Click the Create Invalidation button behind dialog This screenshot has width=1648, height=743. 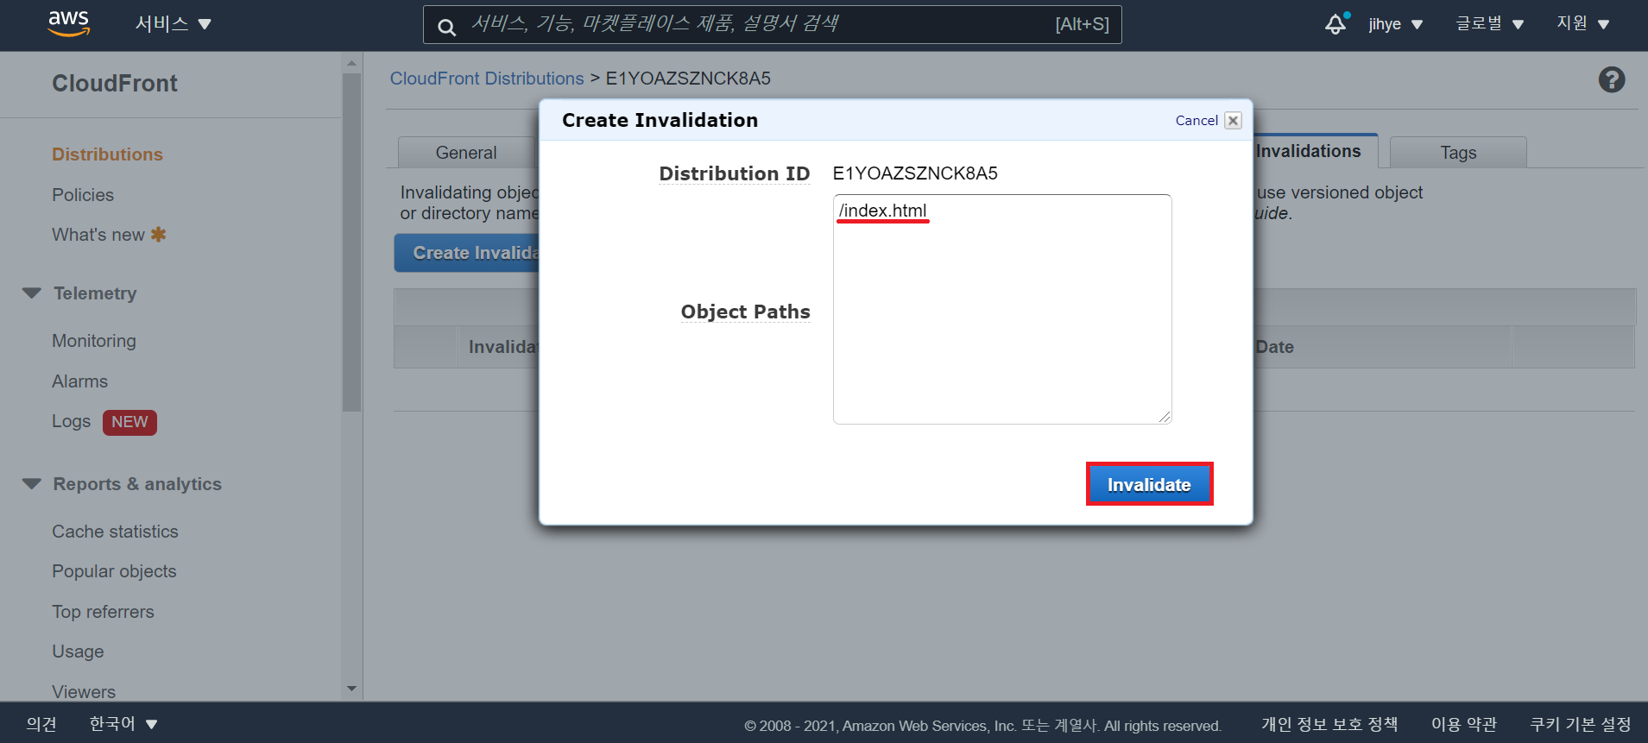click(467, 253)
